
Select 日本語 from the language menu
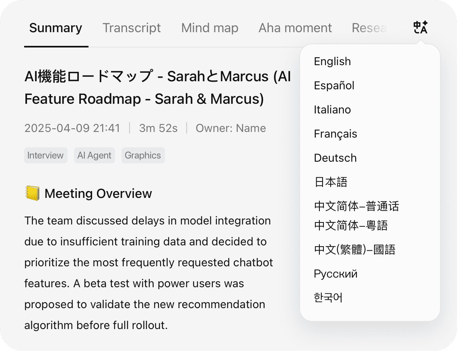[x=330, y=182]
